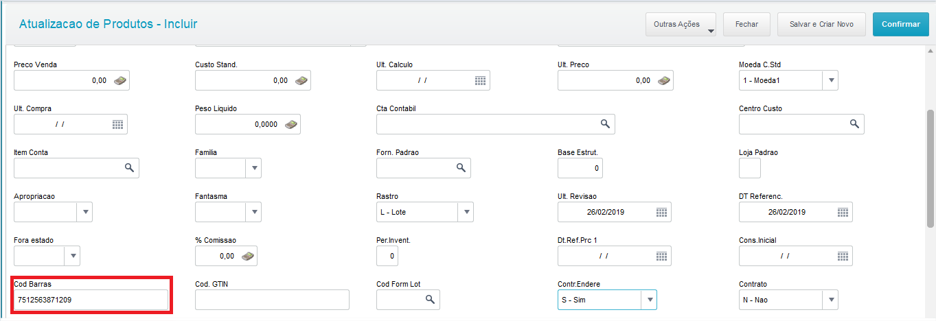Click the Fechar button

tap(746, 24)
